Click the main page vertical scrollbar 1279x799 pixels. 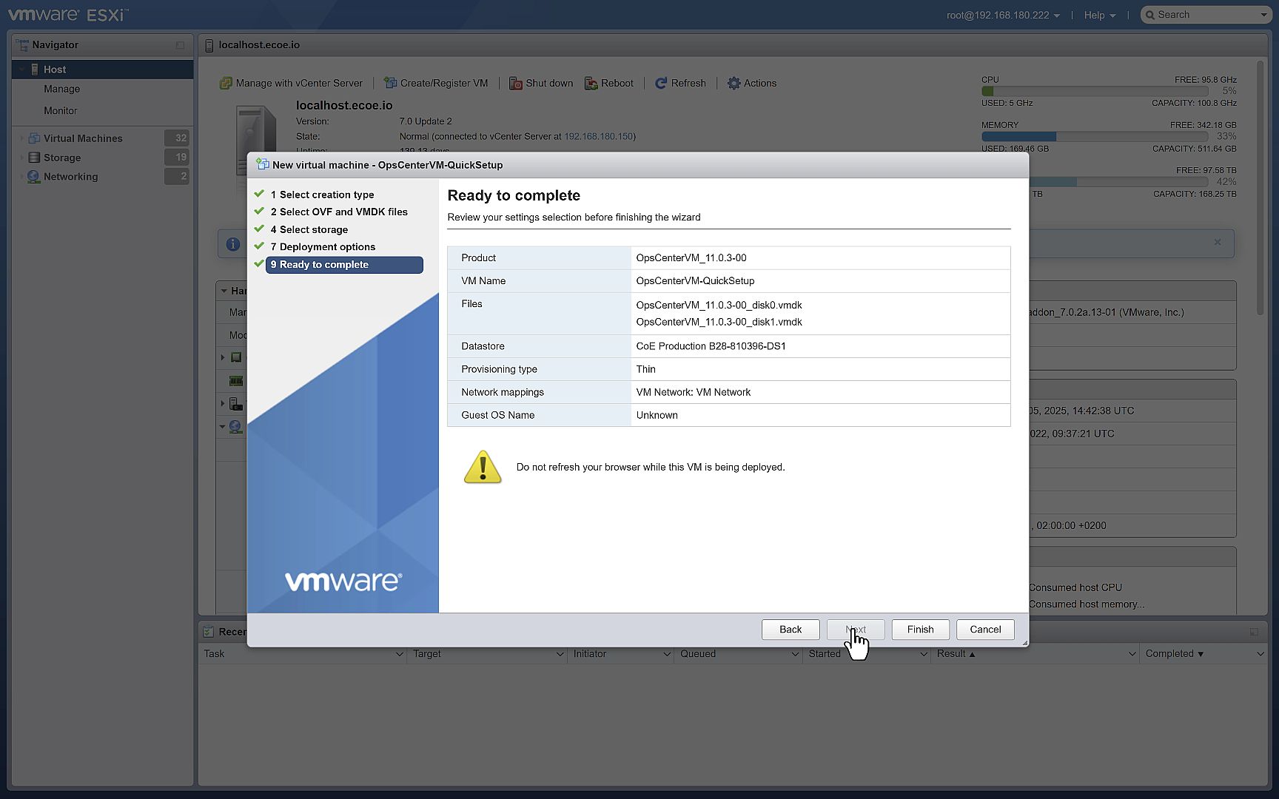pyautogui.click(x=1260, y=186)
